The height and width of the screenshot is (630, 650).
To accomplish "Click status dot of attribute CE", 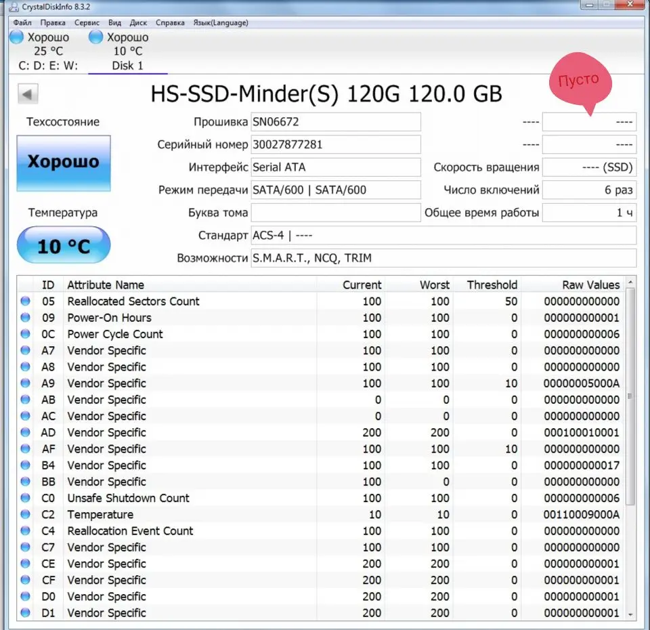I will point(25,563).
